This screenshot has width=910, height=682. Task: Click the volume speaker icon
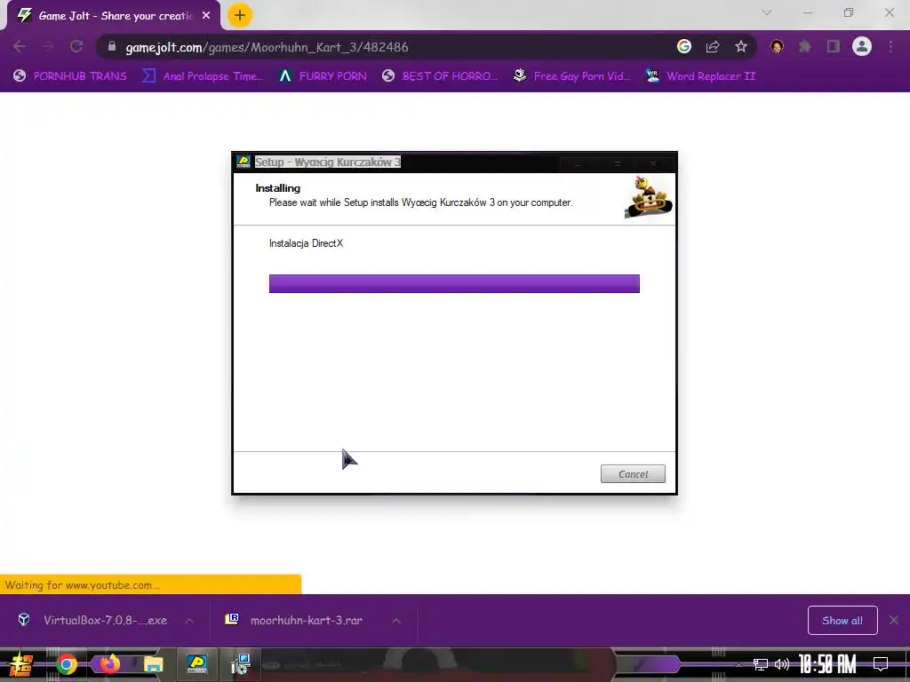pos(782,664)
